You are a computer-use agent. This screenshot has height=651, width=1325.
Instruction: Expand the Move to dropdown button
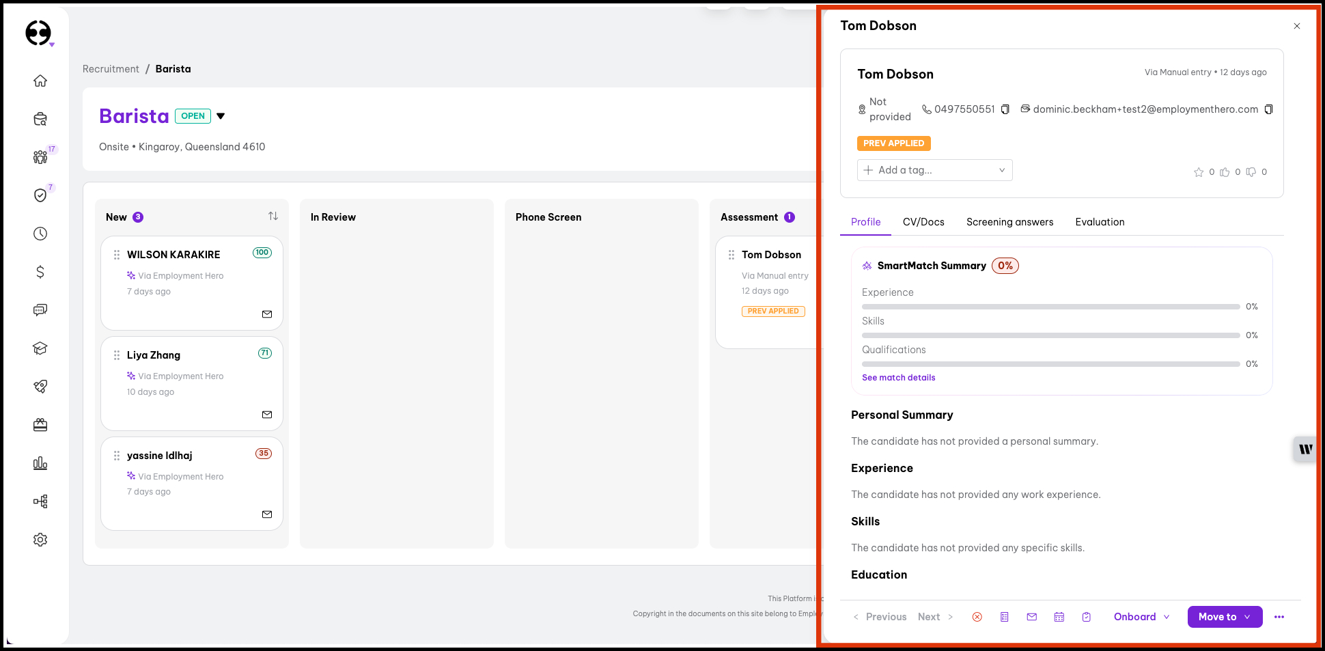(1224, 617)
